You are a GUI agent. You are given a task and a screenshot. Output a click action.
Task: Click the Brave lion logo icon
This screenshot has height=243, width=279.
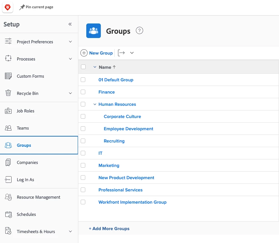[x=8, y=7]
